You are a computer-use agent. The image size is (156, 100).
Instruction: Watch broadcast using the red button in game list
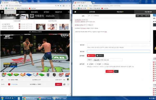click(58, 84)
